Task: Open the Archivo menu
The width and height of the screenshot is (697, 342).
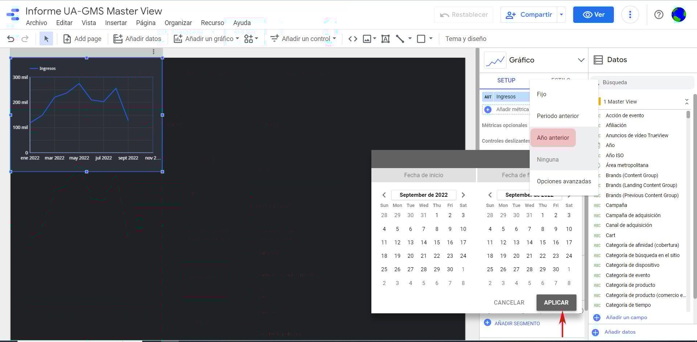Action: (36, 23)
